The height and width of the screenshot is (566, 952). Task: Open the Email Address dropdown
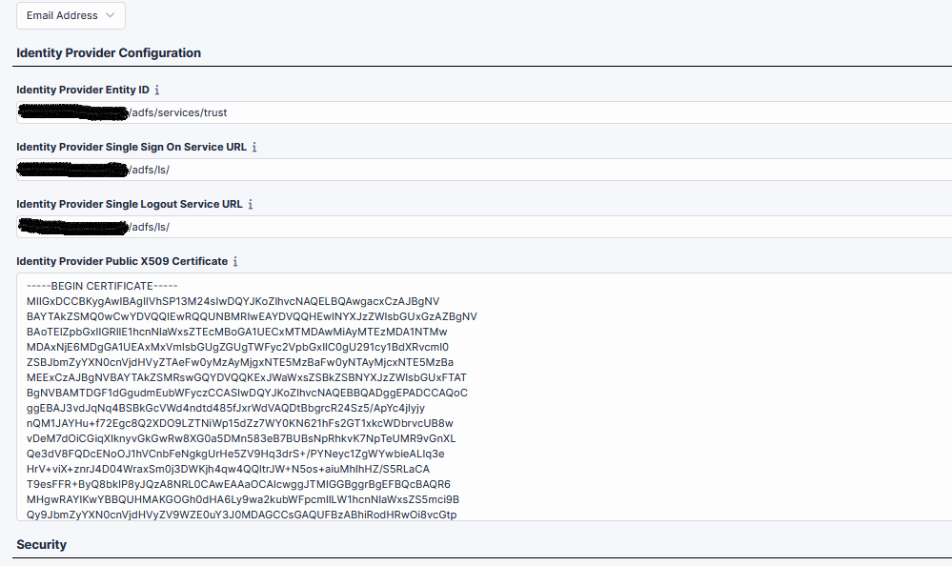click(71, 15)
